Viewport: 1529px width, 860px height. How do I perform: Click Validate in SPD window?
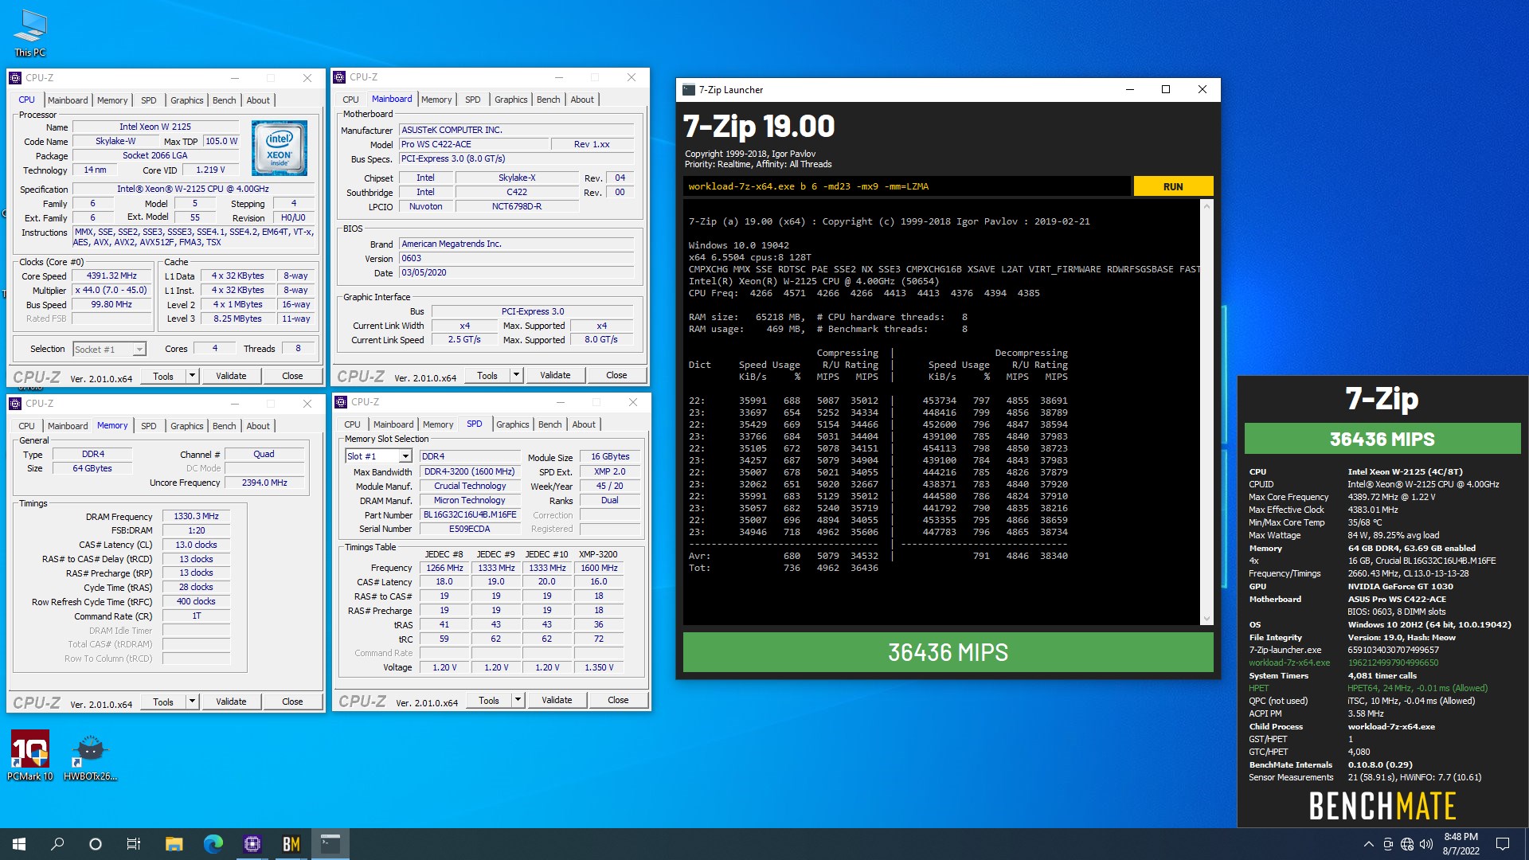[557, 700]
